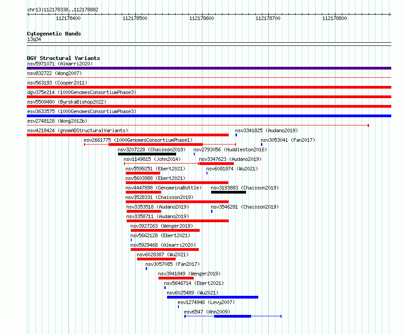Click the esv1274946 (Levy2007) label
Viewport: 404px width, 334px height.
(206, 302)
